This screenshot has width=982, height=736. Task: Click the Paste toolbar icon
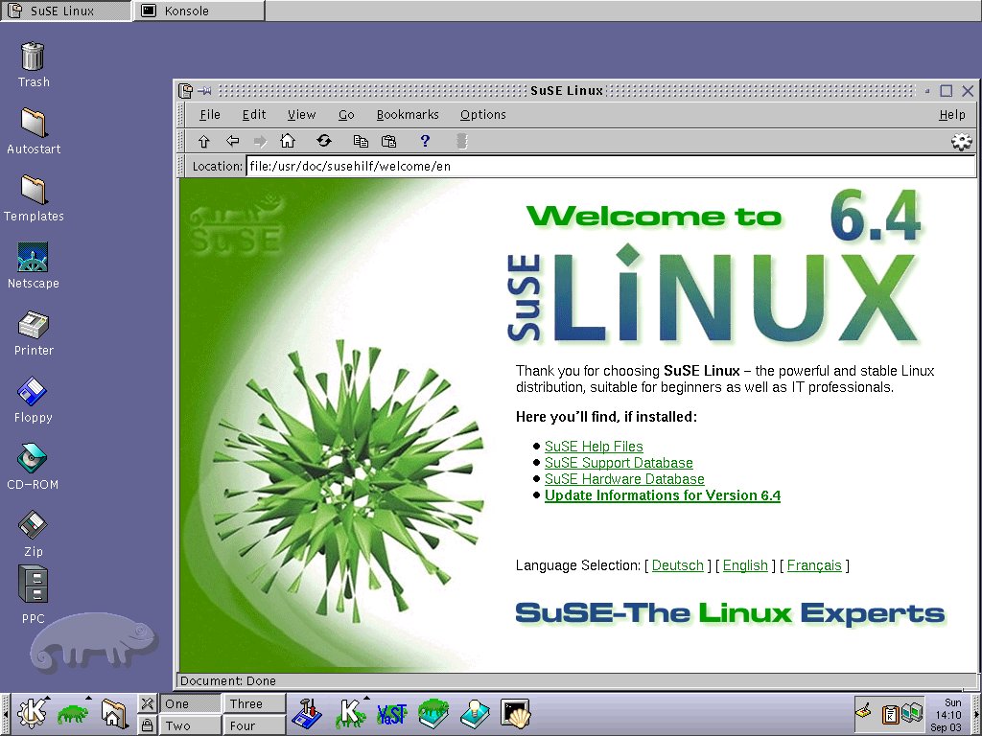pyautogui.click(x=389, y=142)
